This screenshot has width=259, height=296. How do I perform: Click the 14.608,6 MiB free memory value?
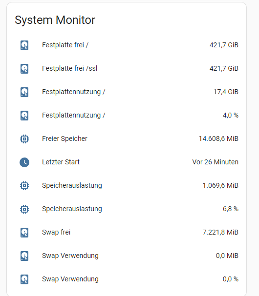(218, 138)
